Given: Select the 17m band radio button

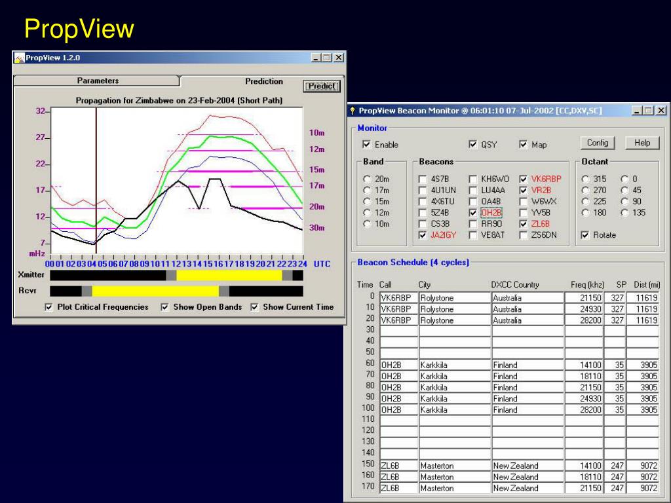Looking at the screenshot, I should click(367, 191).
